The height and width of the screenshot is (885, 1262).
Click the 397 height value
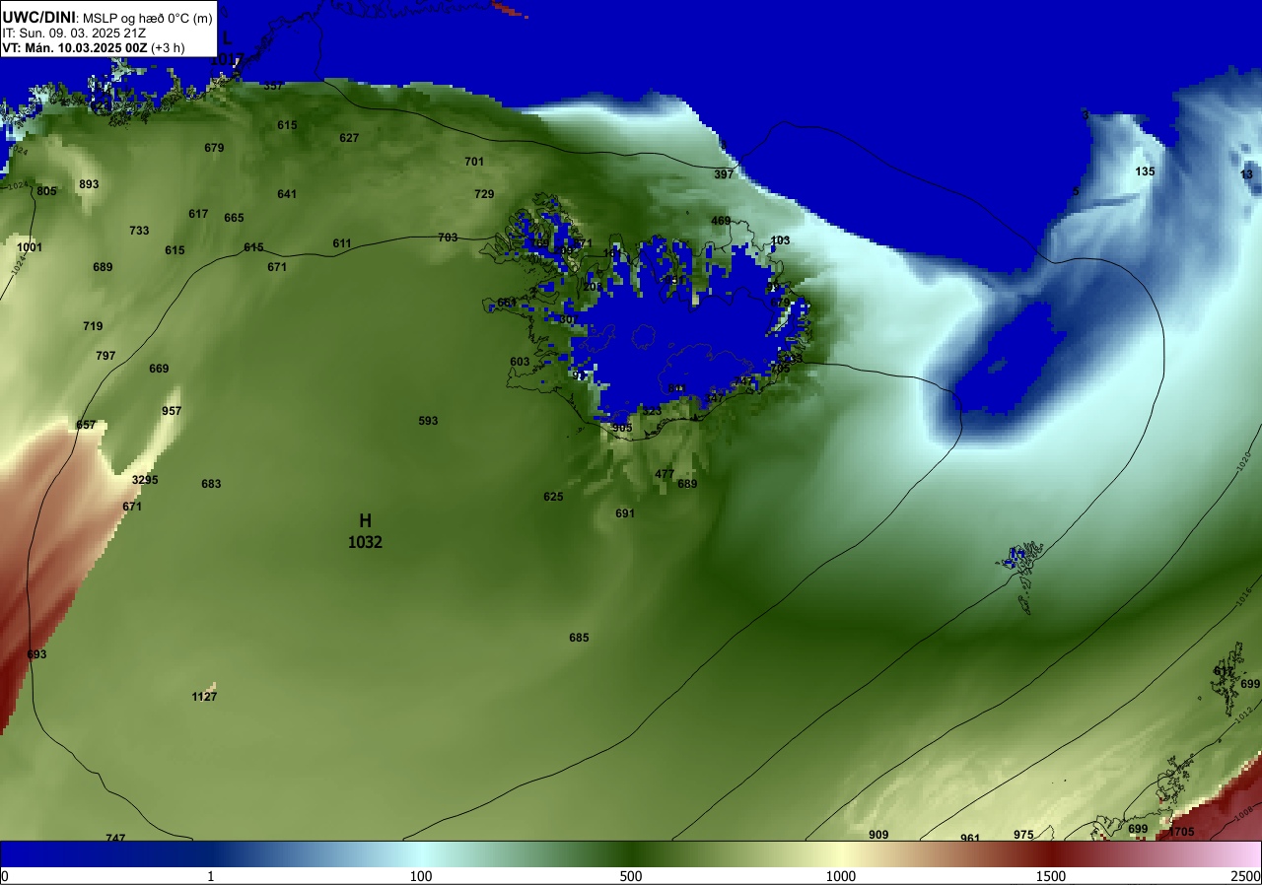click(x=724, y=174)
